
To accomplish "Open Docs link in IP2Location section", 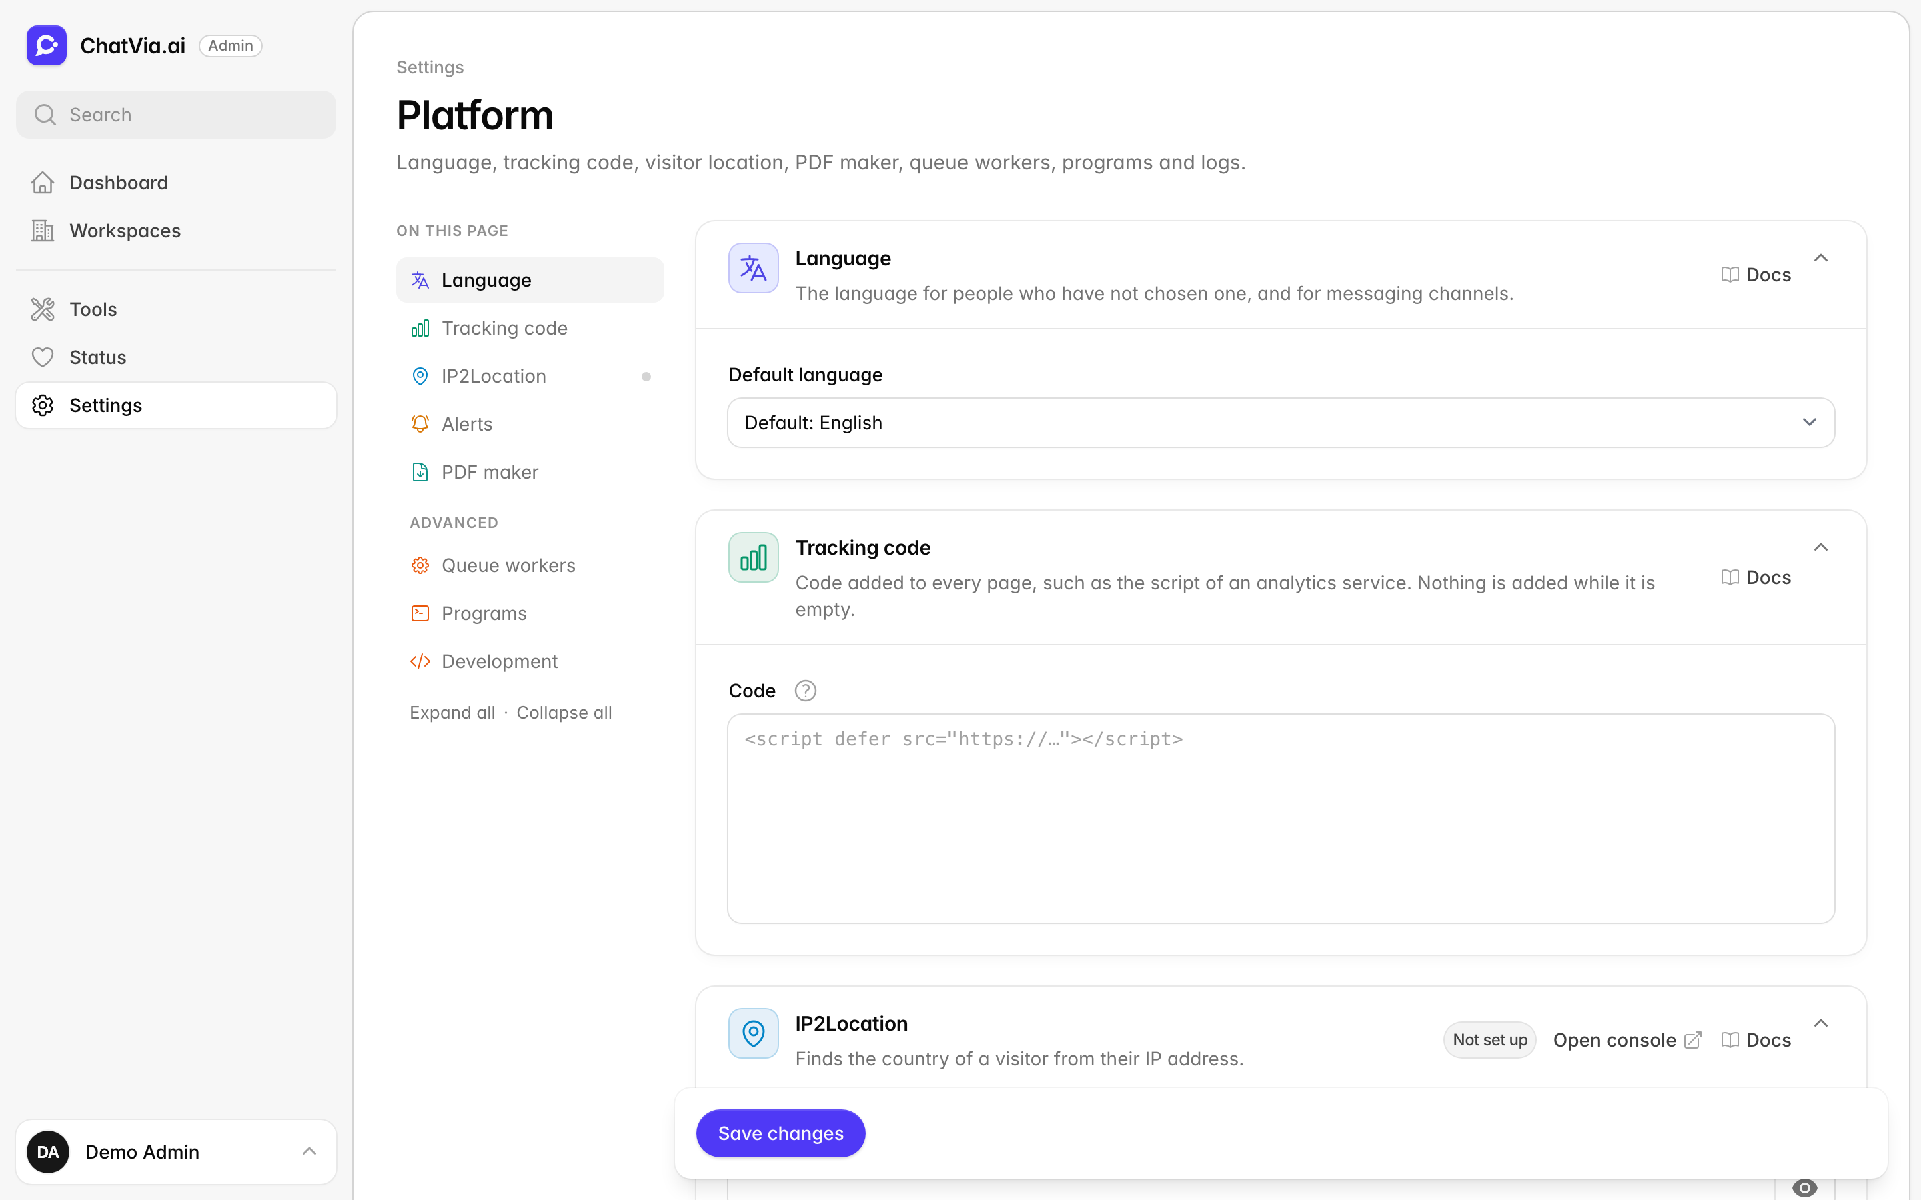I will (x=1756, y=1040).
